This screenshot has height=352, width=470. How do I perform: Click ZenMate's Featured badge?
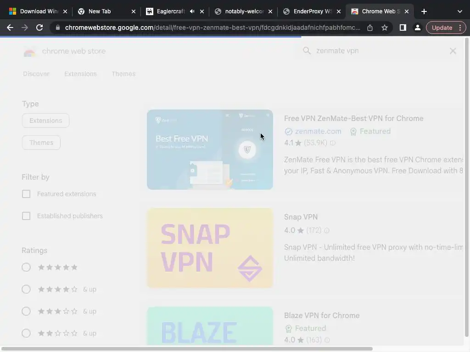click(x=370, y=132)
